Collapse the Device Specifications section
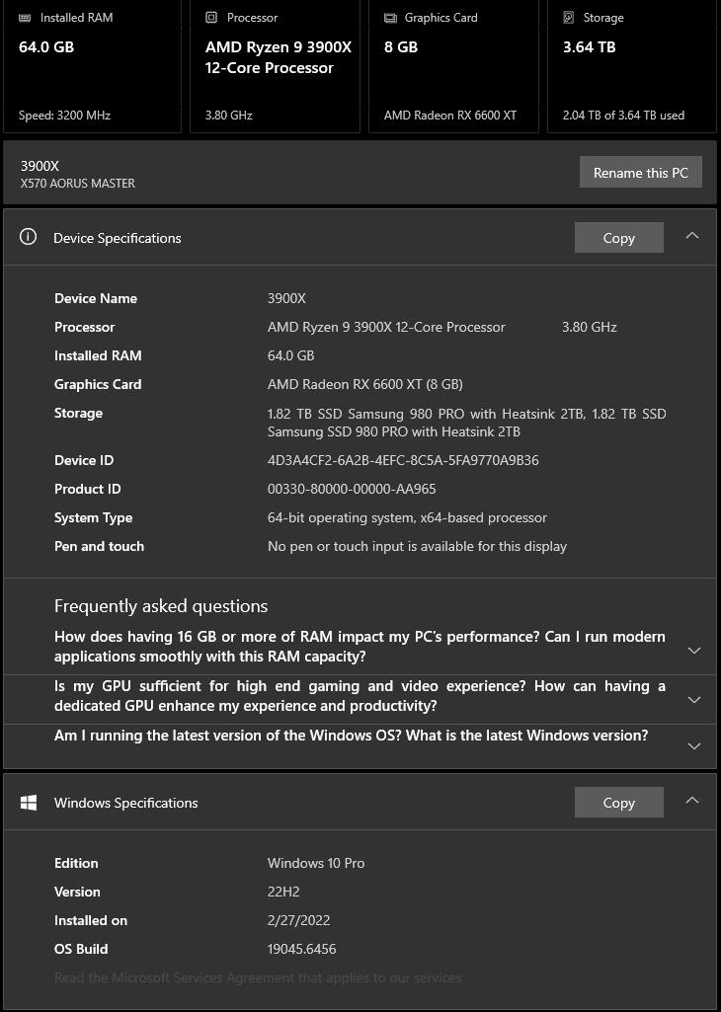The height and width of the screenshot is (1012, 721). pos(692,236)
